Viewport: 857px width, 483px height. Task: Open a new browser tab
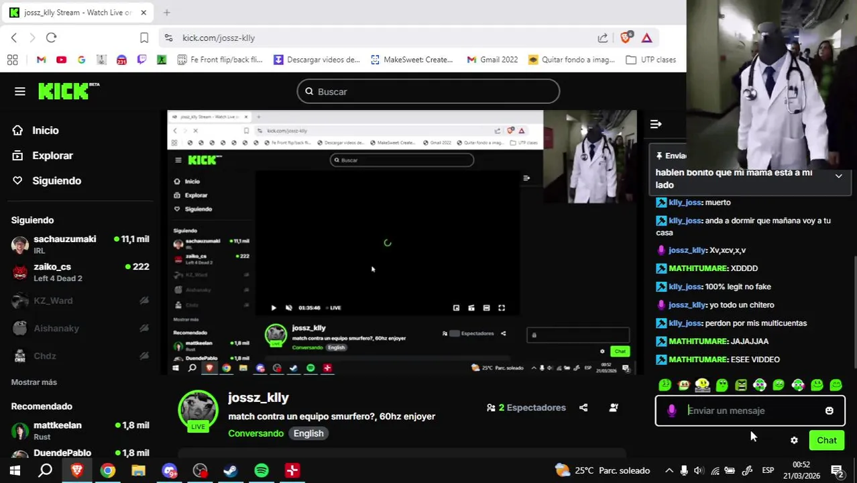[166, 12]
